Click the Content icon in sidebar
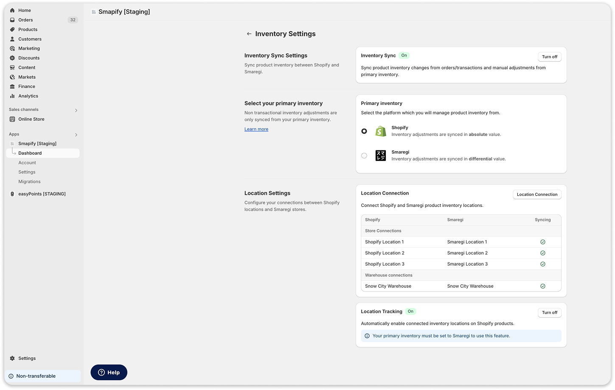Image resolution: width=615 pixels, height=390 pixels. pyautogui.click(x=12, y=68)
